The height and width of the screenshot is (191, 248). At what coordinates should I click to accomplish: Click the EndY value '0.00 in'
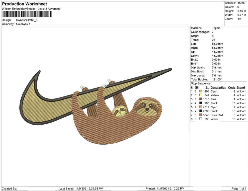pyautogui.click(x=216, y=63)
